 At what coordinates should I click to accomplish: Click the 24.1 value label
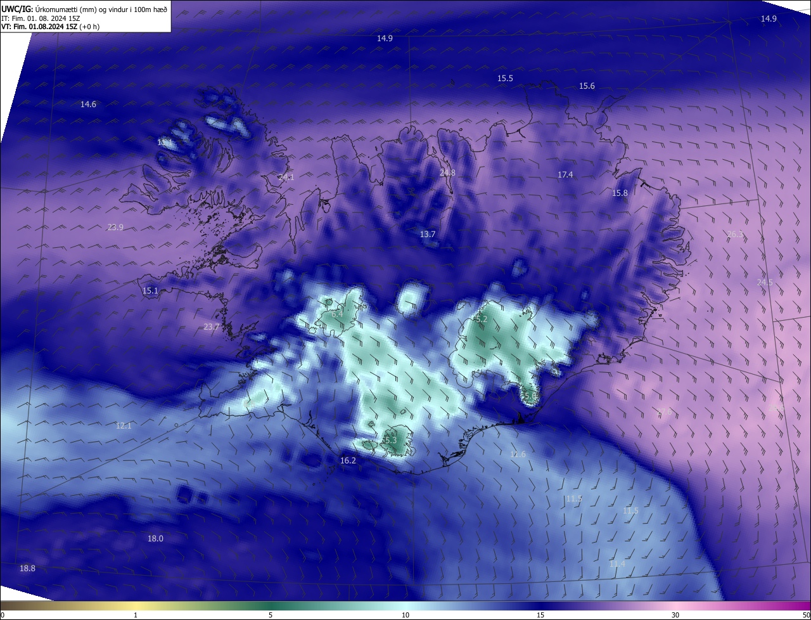pyautogui.click(x=286, y=178)
